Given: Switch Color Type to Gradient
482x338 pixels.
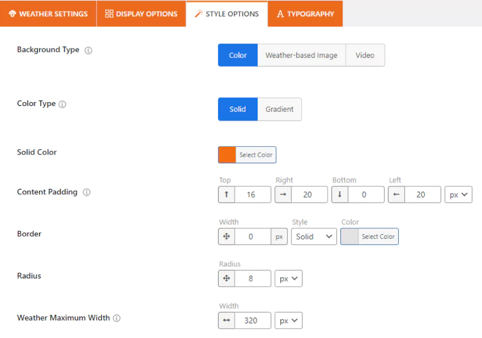Looking at the screenshot, I should tap(279, 109).
